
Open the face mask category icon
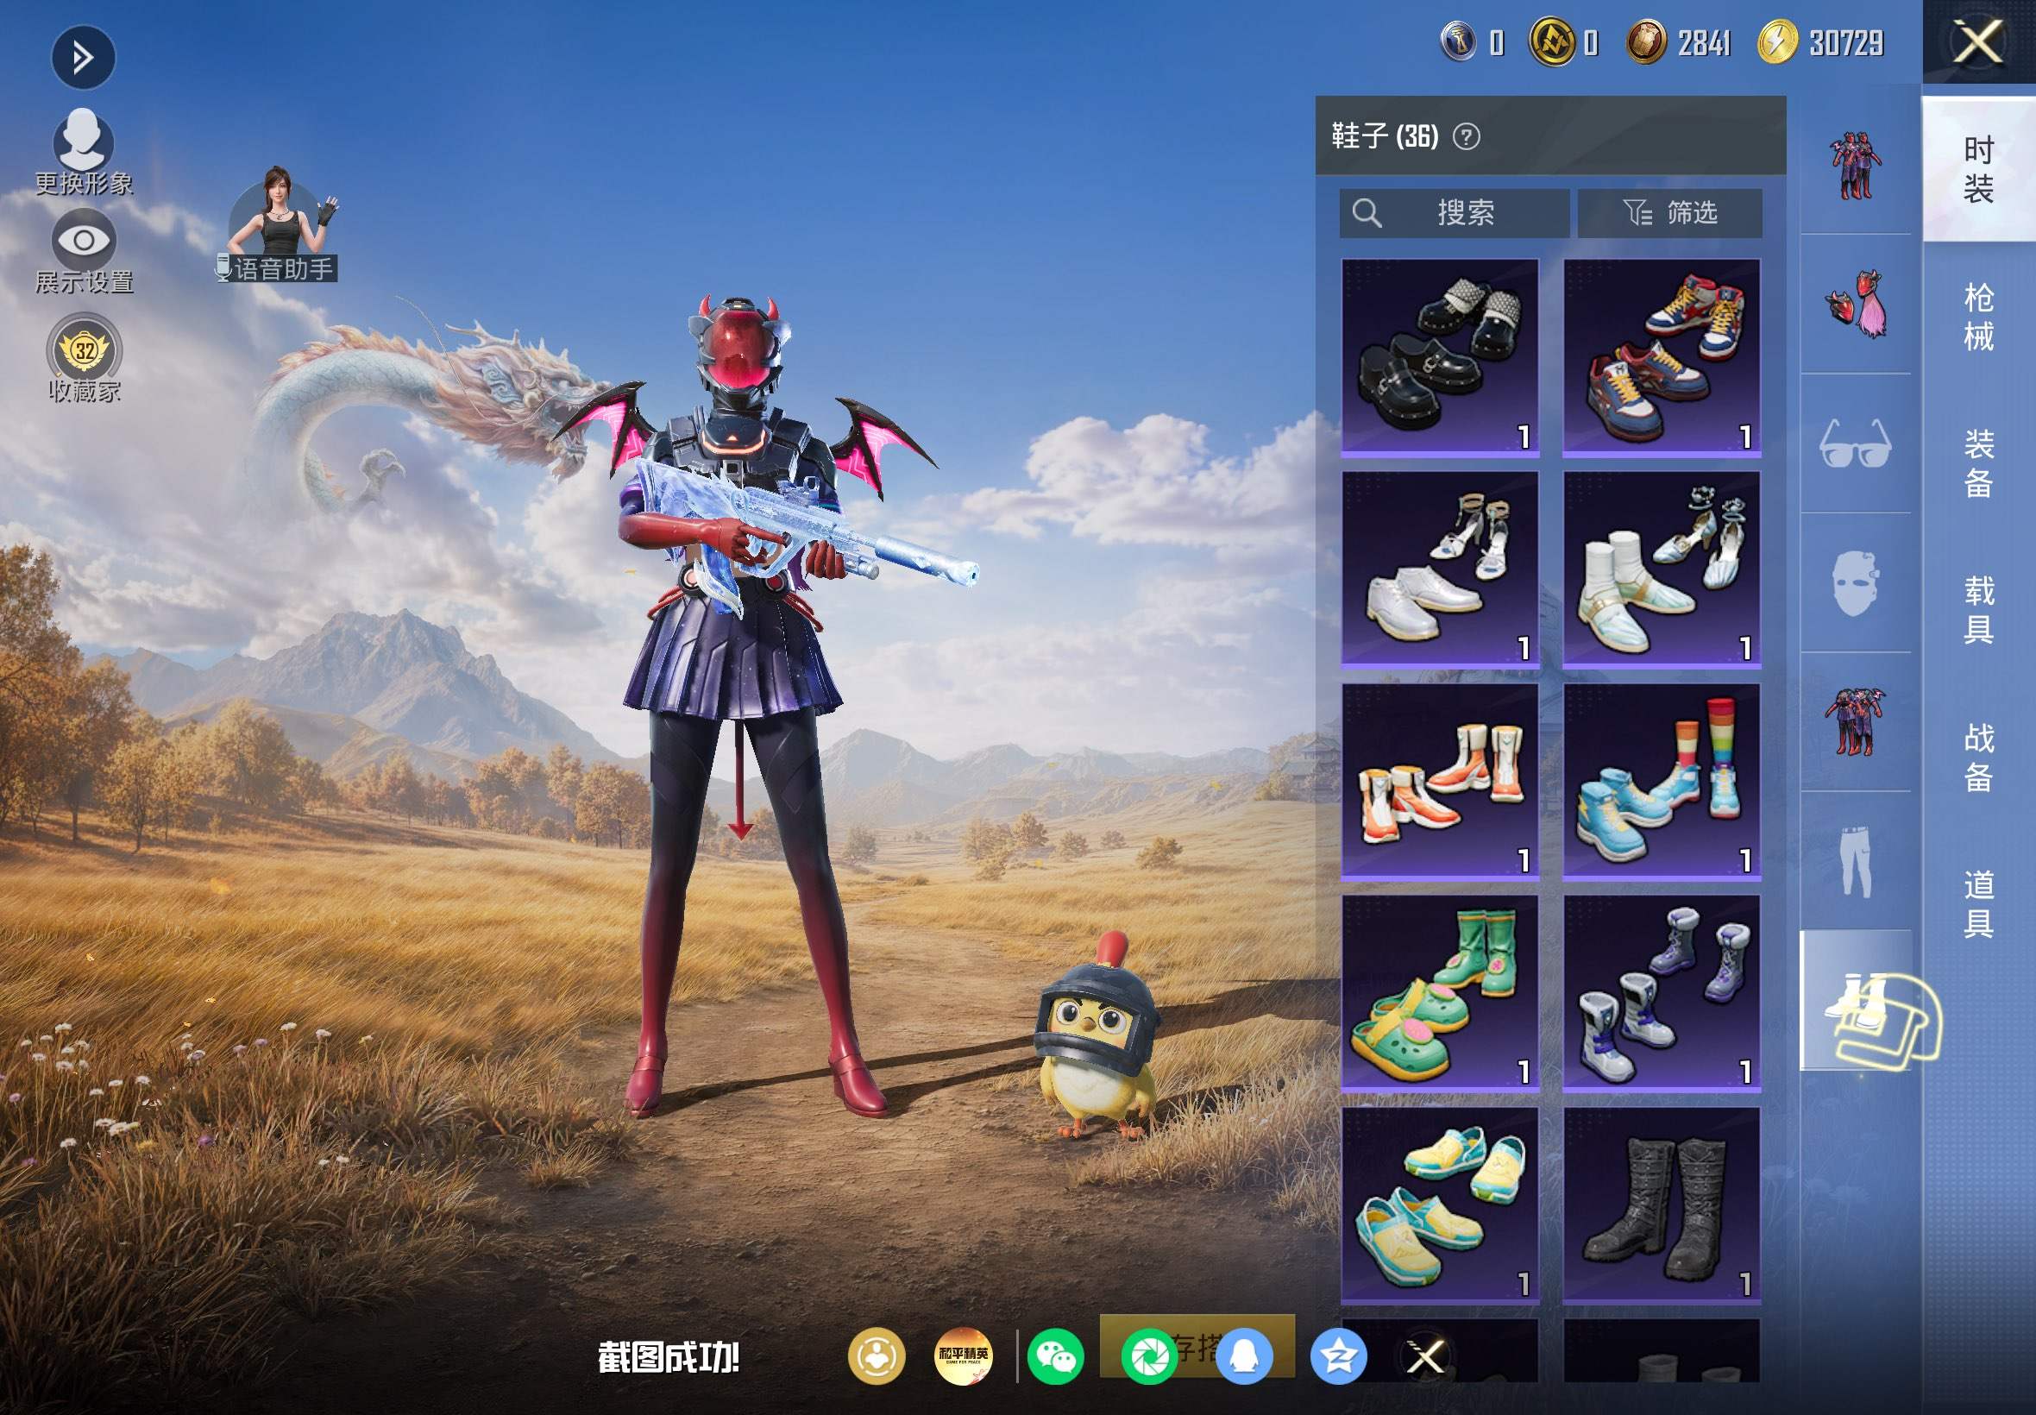tap(1855, 582)
